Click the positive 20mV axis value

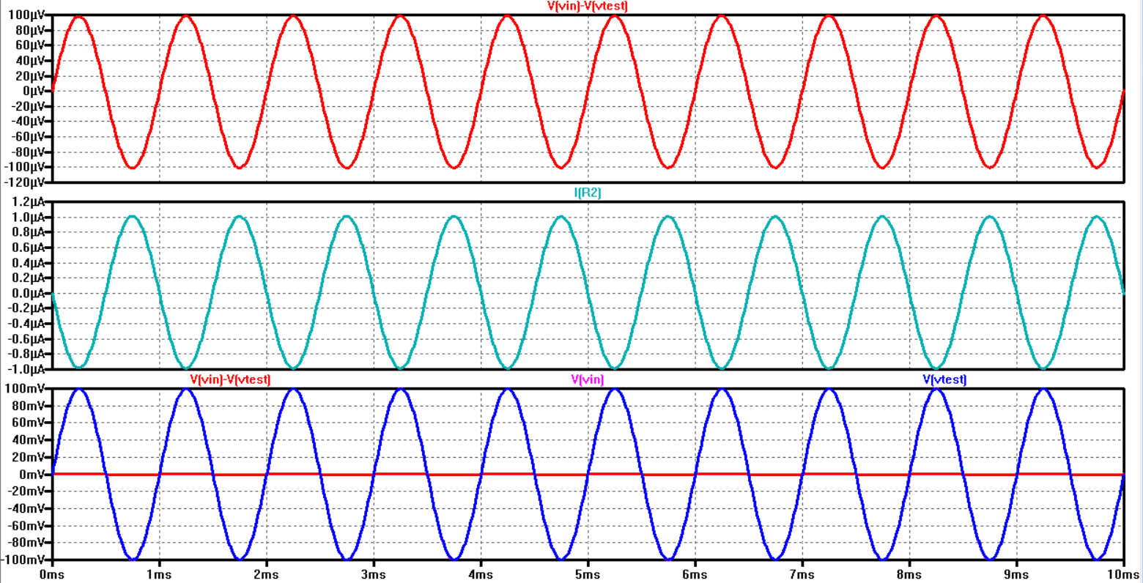pyautogui.click(x=29, y=458)
